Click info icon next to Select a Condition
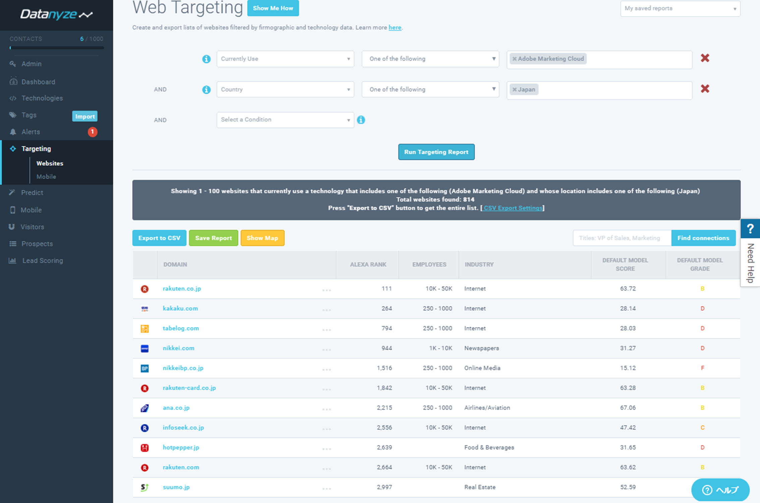760x503 pixels. click(361, 120)
